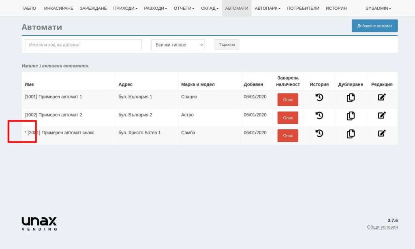Viewport: 415px width, 249px height.
Task: Select the row name [1002] Примерен автомат 2
Action: (x=53, y=115)
